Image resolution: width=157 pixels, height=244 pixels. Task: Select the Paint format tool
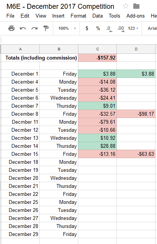pos(46,28)
